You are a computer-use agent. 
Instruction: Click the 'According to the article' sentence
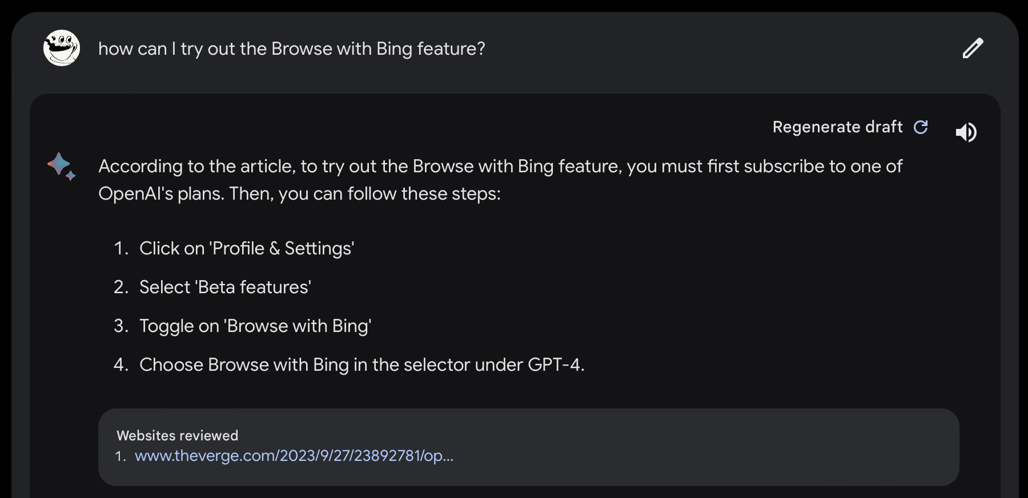coord(500,166)
